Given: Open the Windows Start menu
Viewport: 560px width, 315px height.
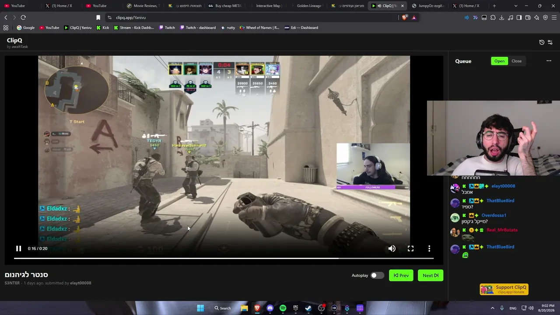Looking at the screenshot, I should [x=200, y=308].
